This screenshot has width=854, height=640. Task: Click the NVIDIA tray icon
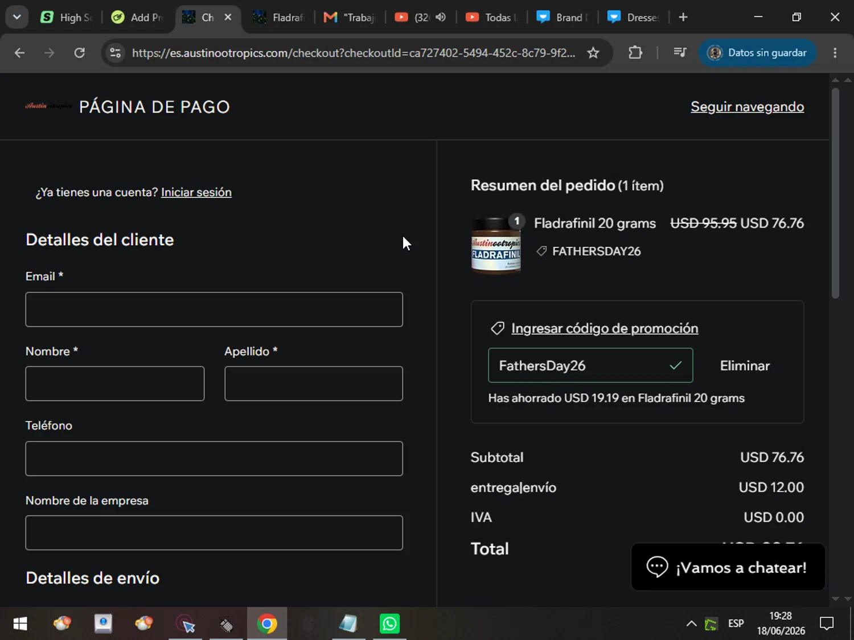click(x=711, y=624)
